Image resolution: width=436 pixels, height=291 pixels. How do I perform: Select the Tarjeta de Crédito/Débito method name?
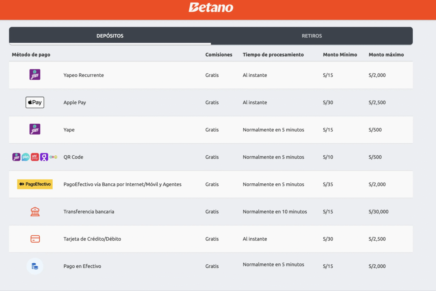[x=92, y=239]
